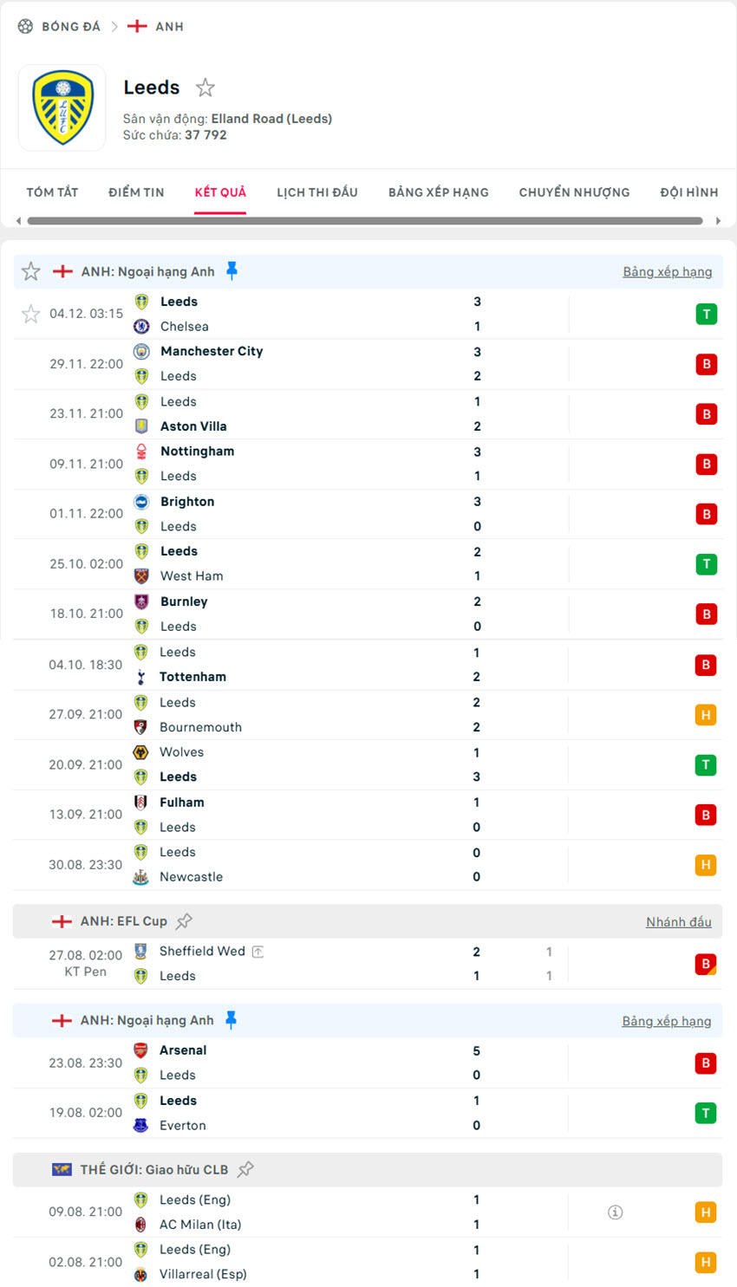Pin the Giao hữu CLB competition
This screenshot has height=1287, width=737.
point(246,1169)
